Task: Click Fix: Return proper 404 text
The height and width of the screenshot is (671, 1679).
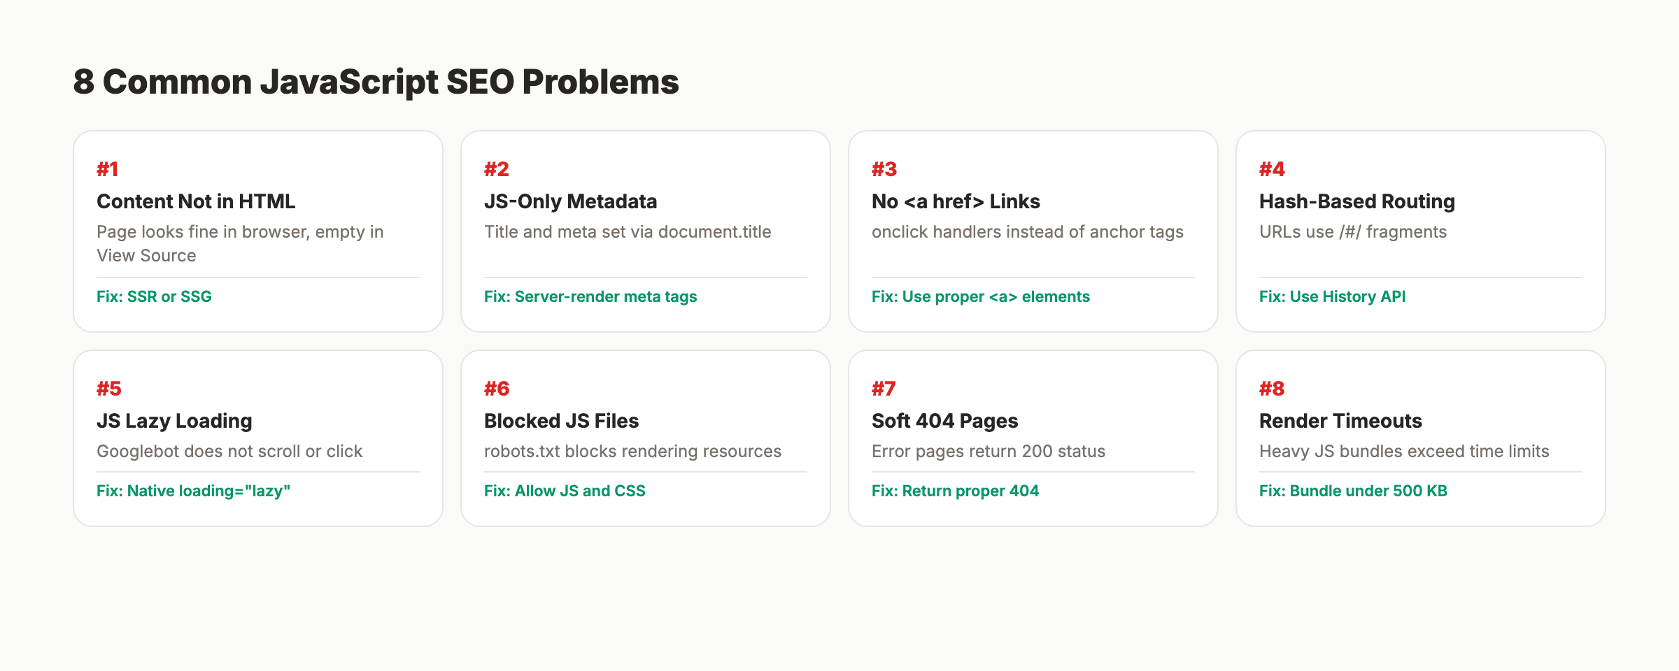Action: tap(955, 491)
